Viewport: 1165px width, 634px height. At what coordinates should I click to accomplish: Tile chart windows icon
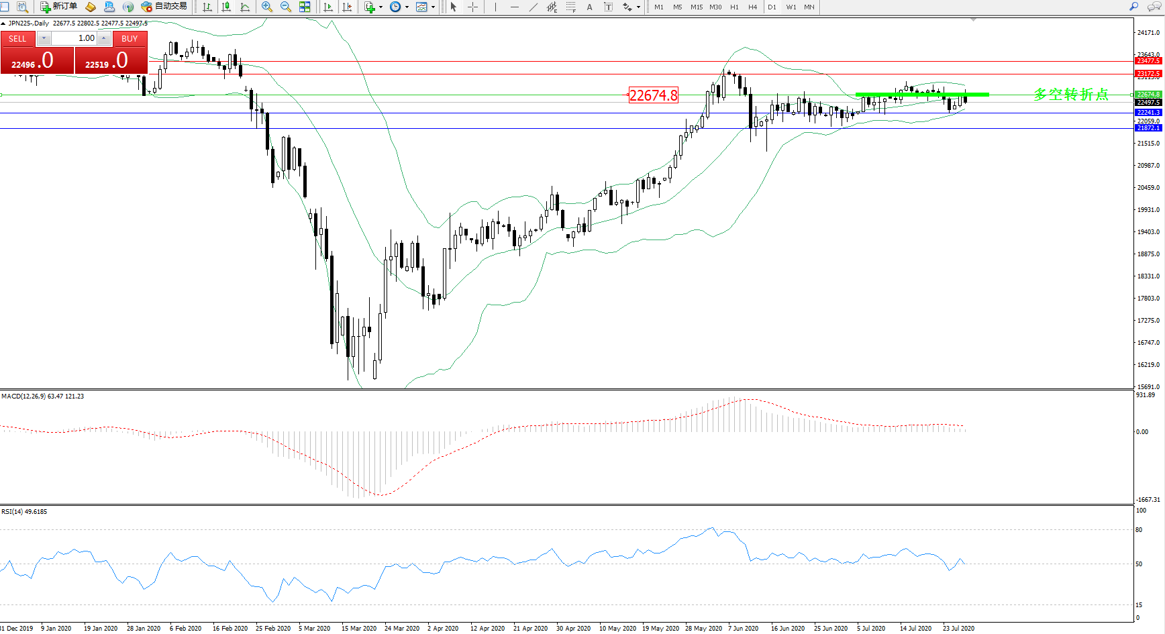click(x=305, y=7)
